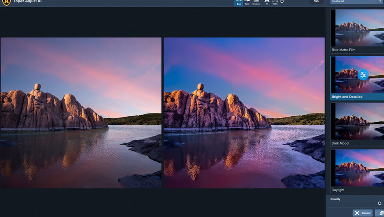Click the Cancel button
Image resolution: width=384 pixels, height=217 pixels.
[x=362, y=213]
